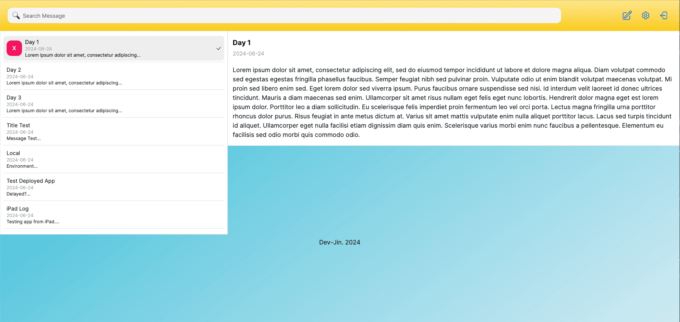Select the Day 1 message in the list
This screenshot has width=680, height=322.
click(x=114, y=48)
